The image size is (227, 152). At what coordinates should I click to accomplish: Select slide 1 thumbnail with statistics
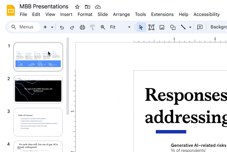click(38, 57)
